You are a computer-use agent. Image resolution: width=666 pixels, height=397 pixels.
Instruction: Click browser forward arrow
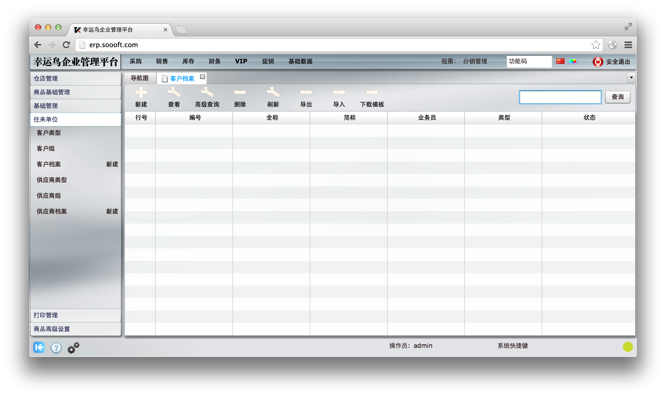point(52,45)
